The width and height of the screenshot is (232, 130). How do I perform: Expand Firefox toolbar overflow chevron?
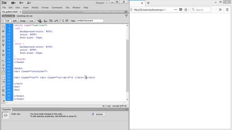[x=220, y=10]
